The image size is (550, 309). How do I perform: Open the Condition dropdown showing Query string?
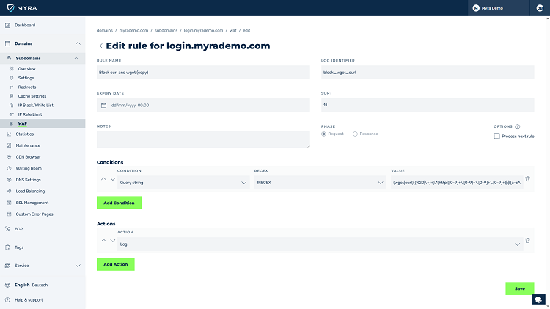tap(183, 183)
